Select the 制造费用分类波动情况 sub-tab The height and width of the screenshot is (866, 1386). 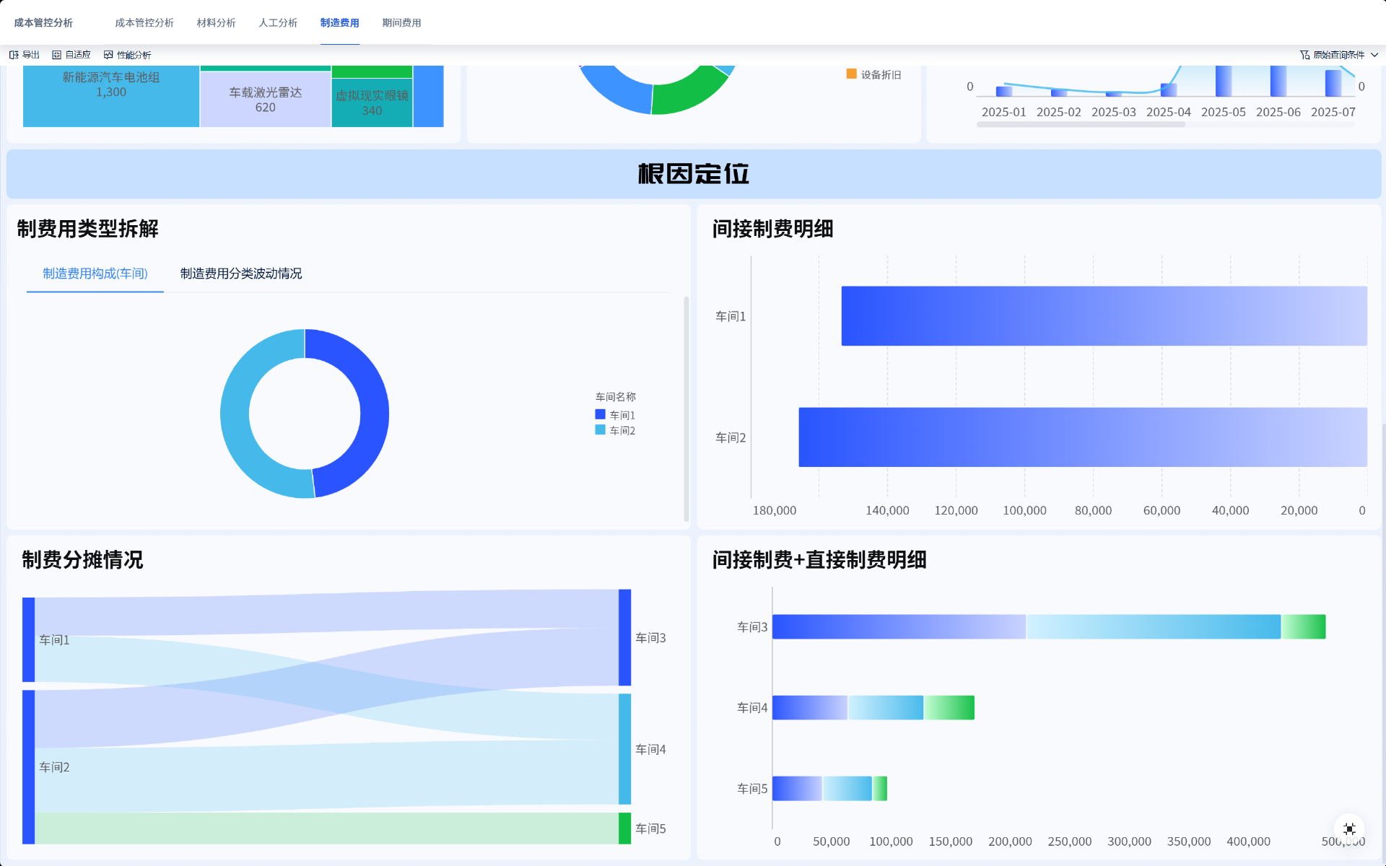(241, 274)
